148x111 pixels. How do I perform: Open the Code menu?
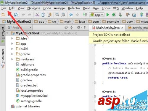pos(47,8)
